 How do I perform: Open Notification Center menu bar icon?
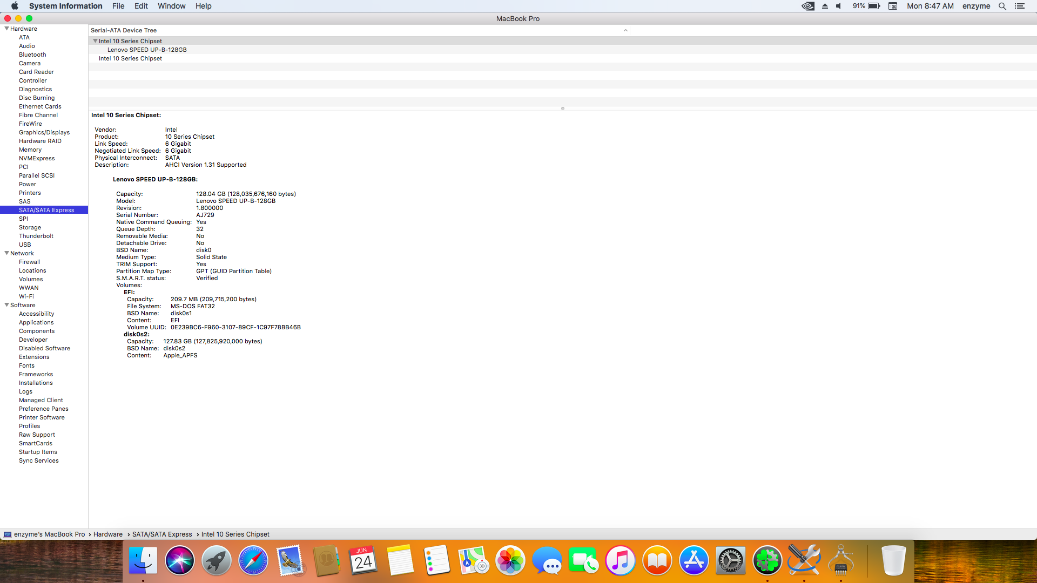(x=1020, y=6)
